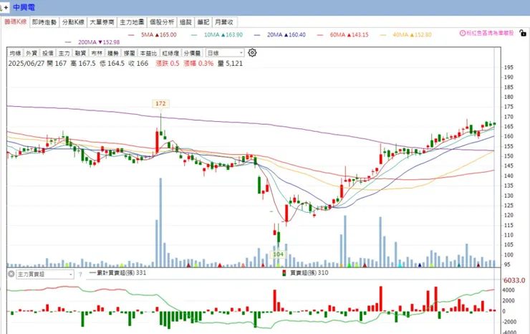Click the date 2025/06/27 in quote row
Image resolution: width=530 pixels, height=334 pixels.
(x=26, y=63)
